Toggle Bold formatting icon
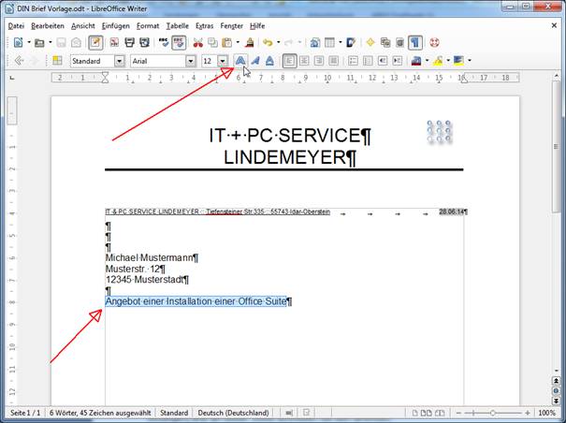The width and height of the screenshot is (566, 423). (x=240, y=61)
